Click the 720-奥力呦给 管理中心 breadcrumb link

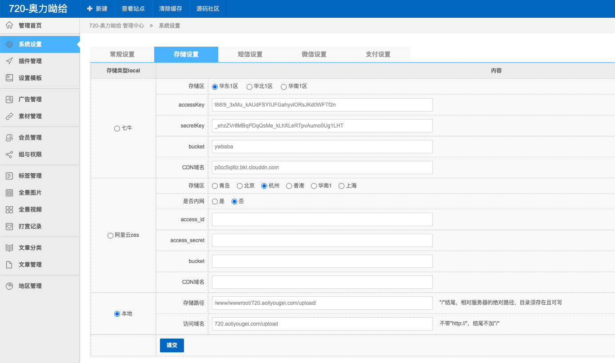116,26
